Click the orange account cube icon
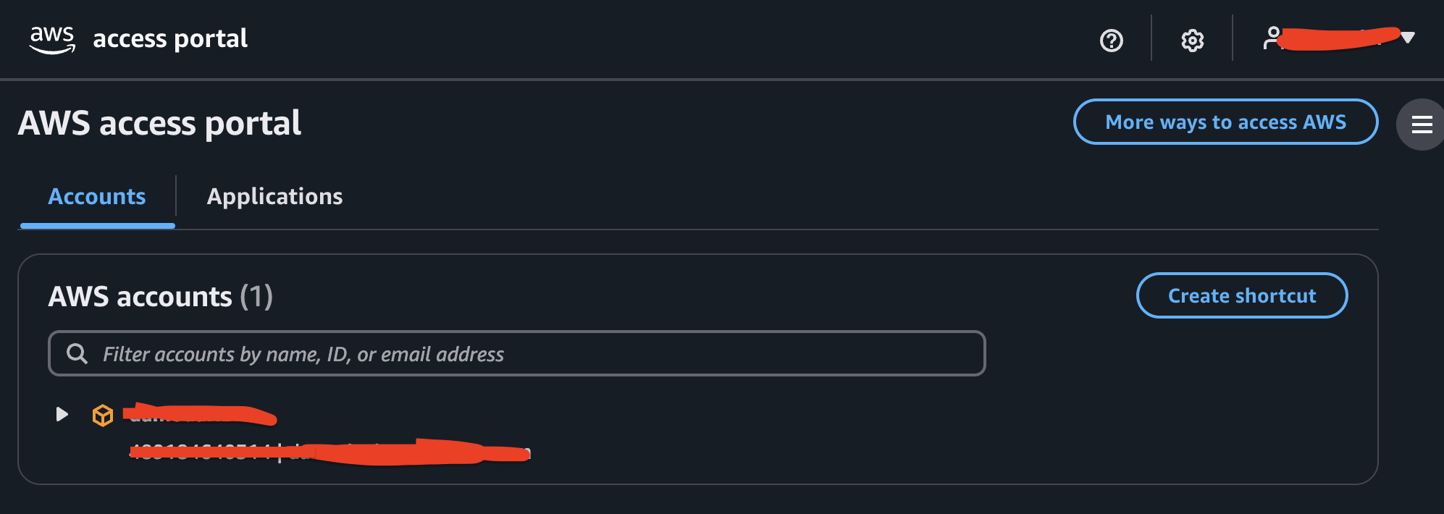Image resolution: width=1444 pixels, height=514 pixels. [x=103, y=415]
